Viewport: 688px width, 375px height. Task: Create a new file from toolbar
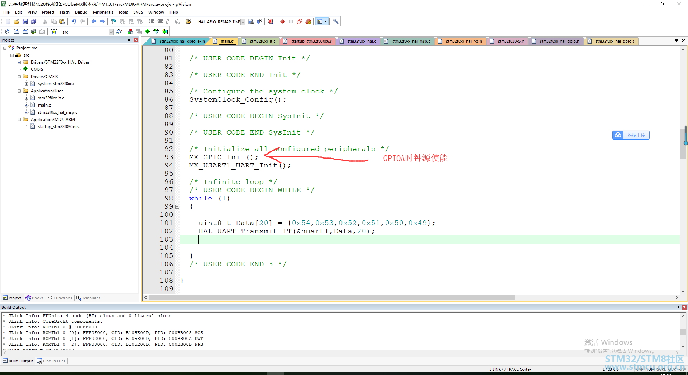point(8,21)
